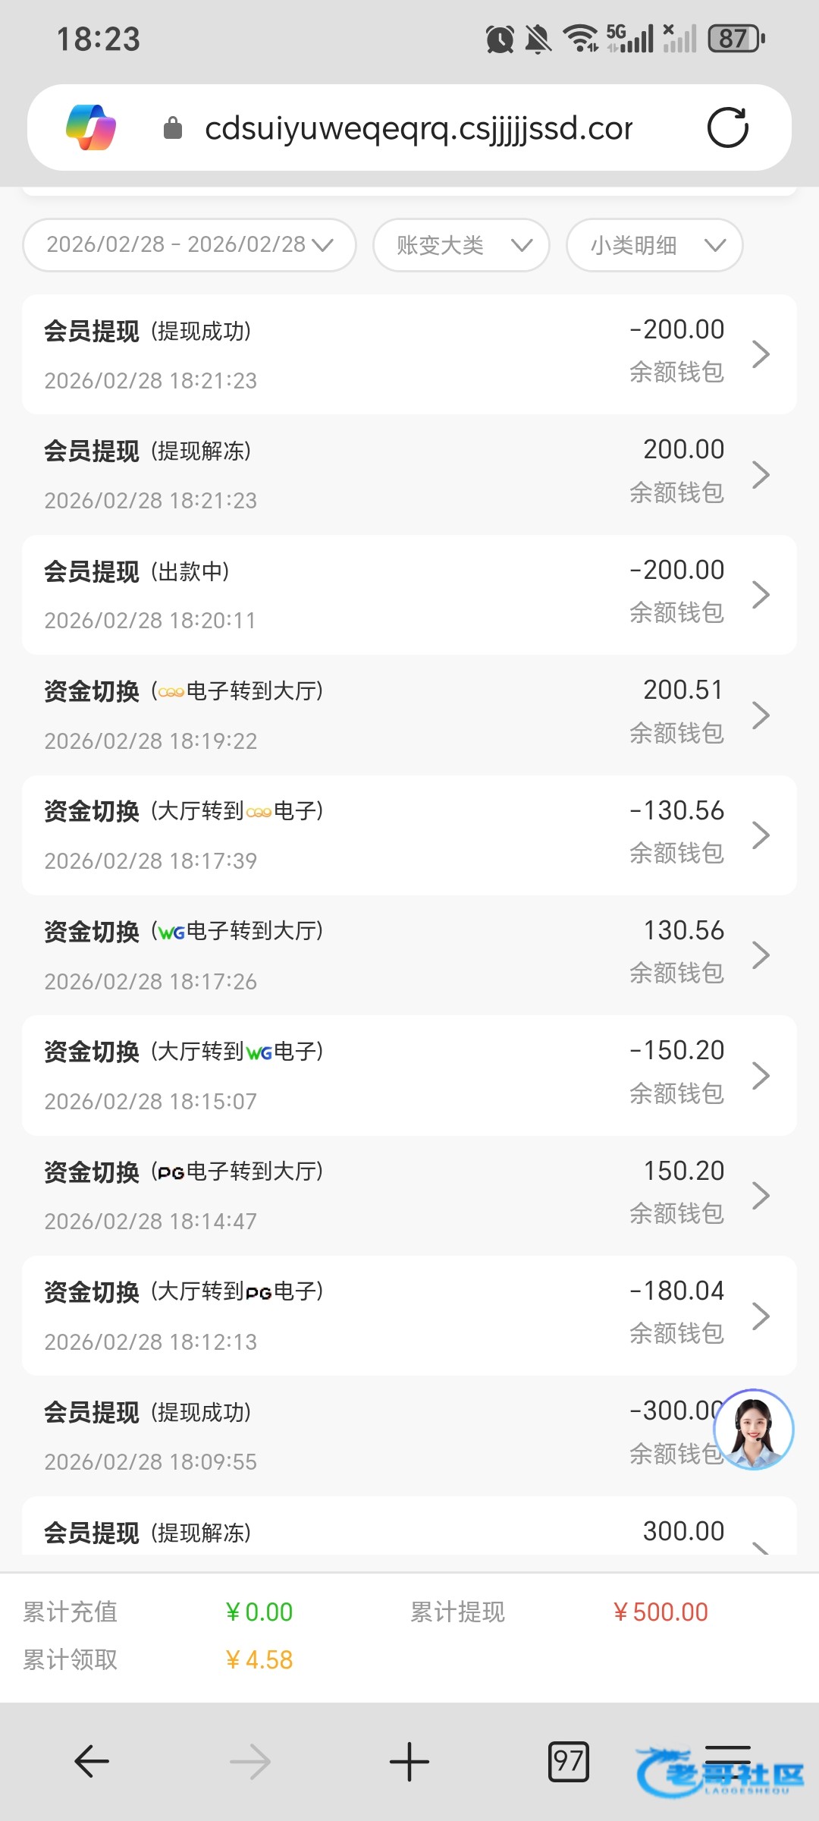Open the browser hamburger menu
819x1821 pixels.
click(x=727, y=1761)
